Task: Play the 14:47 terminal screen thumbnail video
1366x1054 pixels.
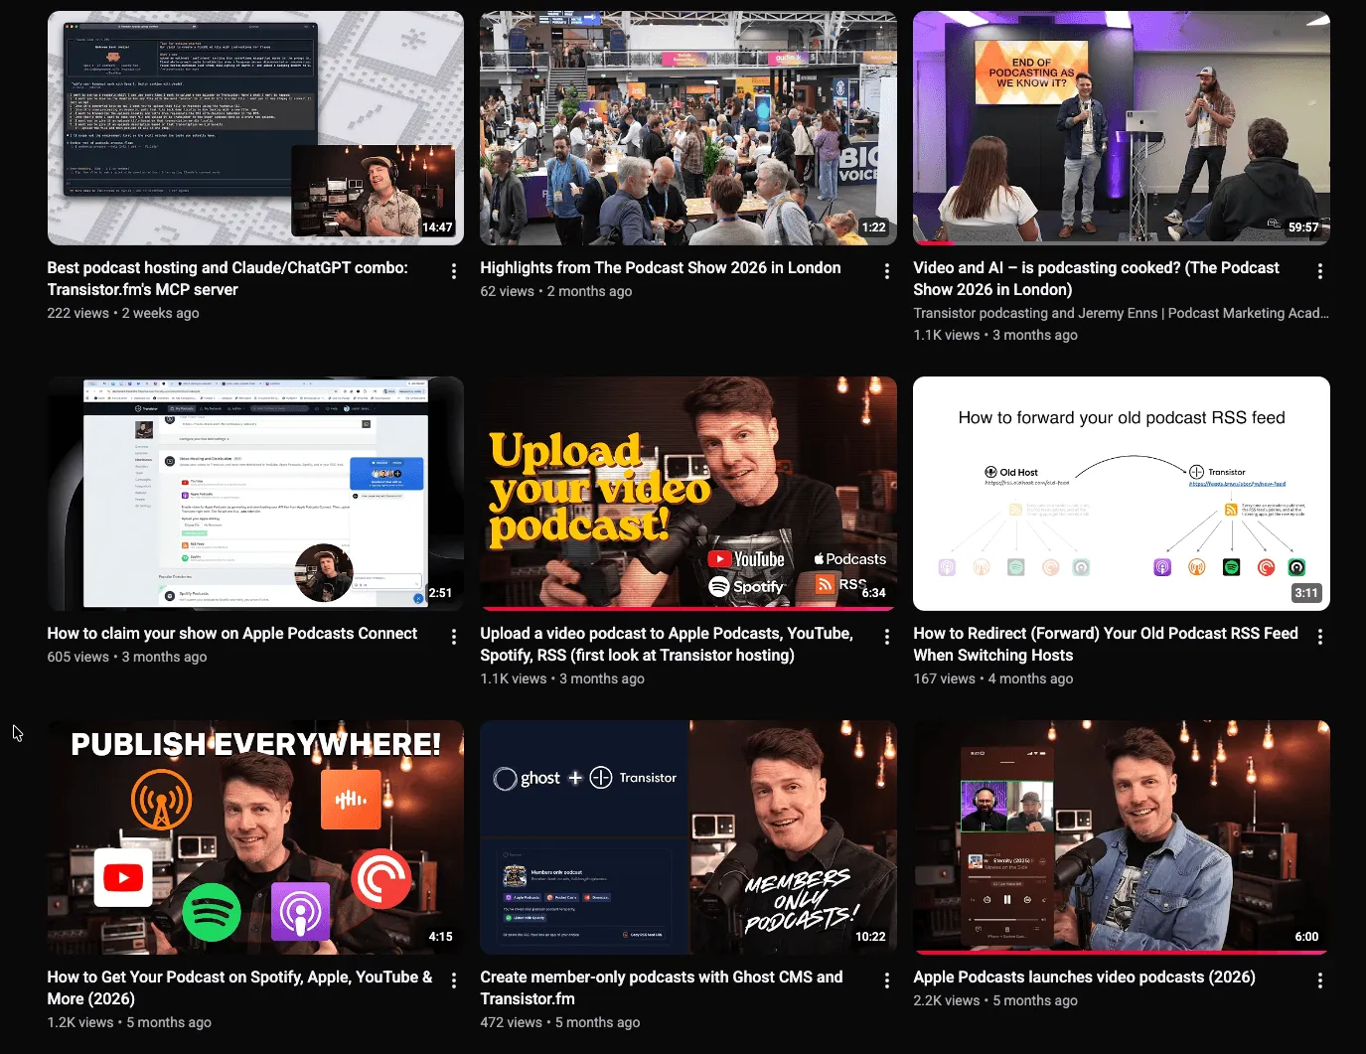Action: (255, 128)
